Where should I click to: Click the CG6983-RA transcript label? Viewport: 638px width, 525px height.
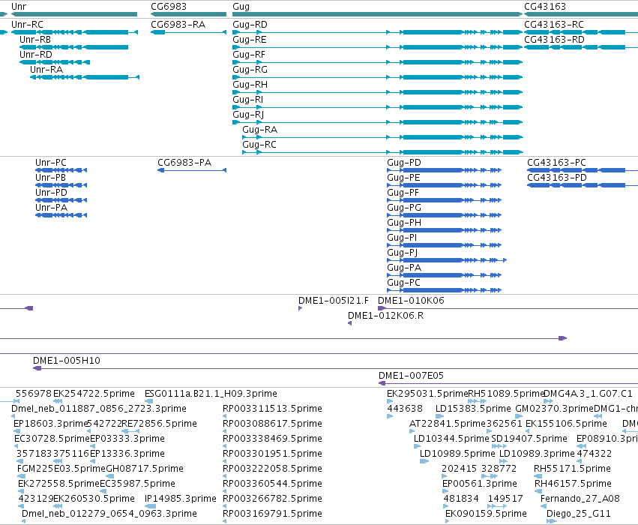178,25
